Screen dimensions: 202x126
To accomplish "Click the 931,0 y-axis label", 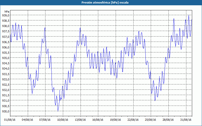I will (6, 100).
